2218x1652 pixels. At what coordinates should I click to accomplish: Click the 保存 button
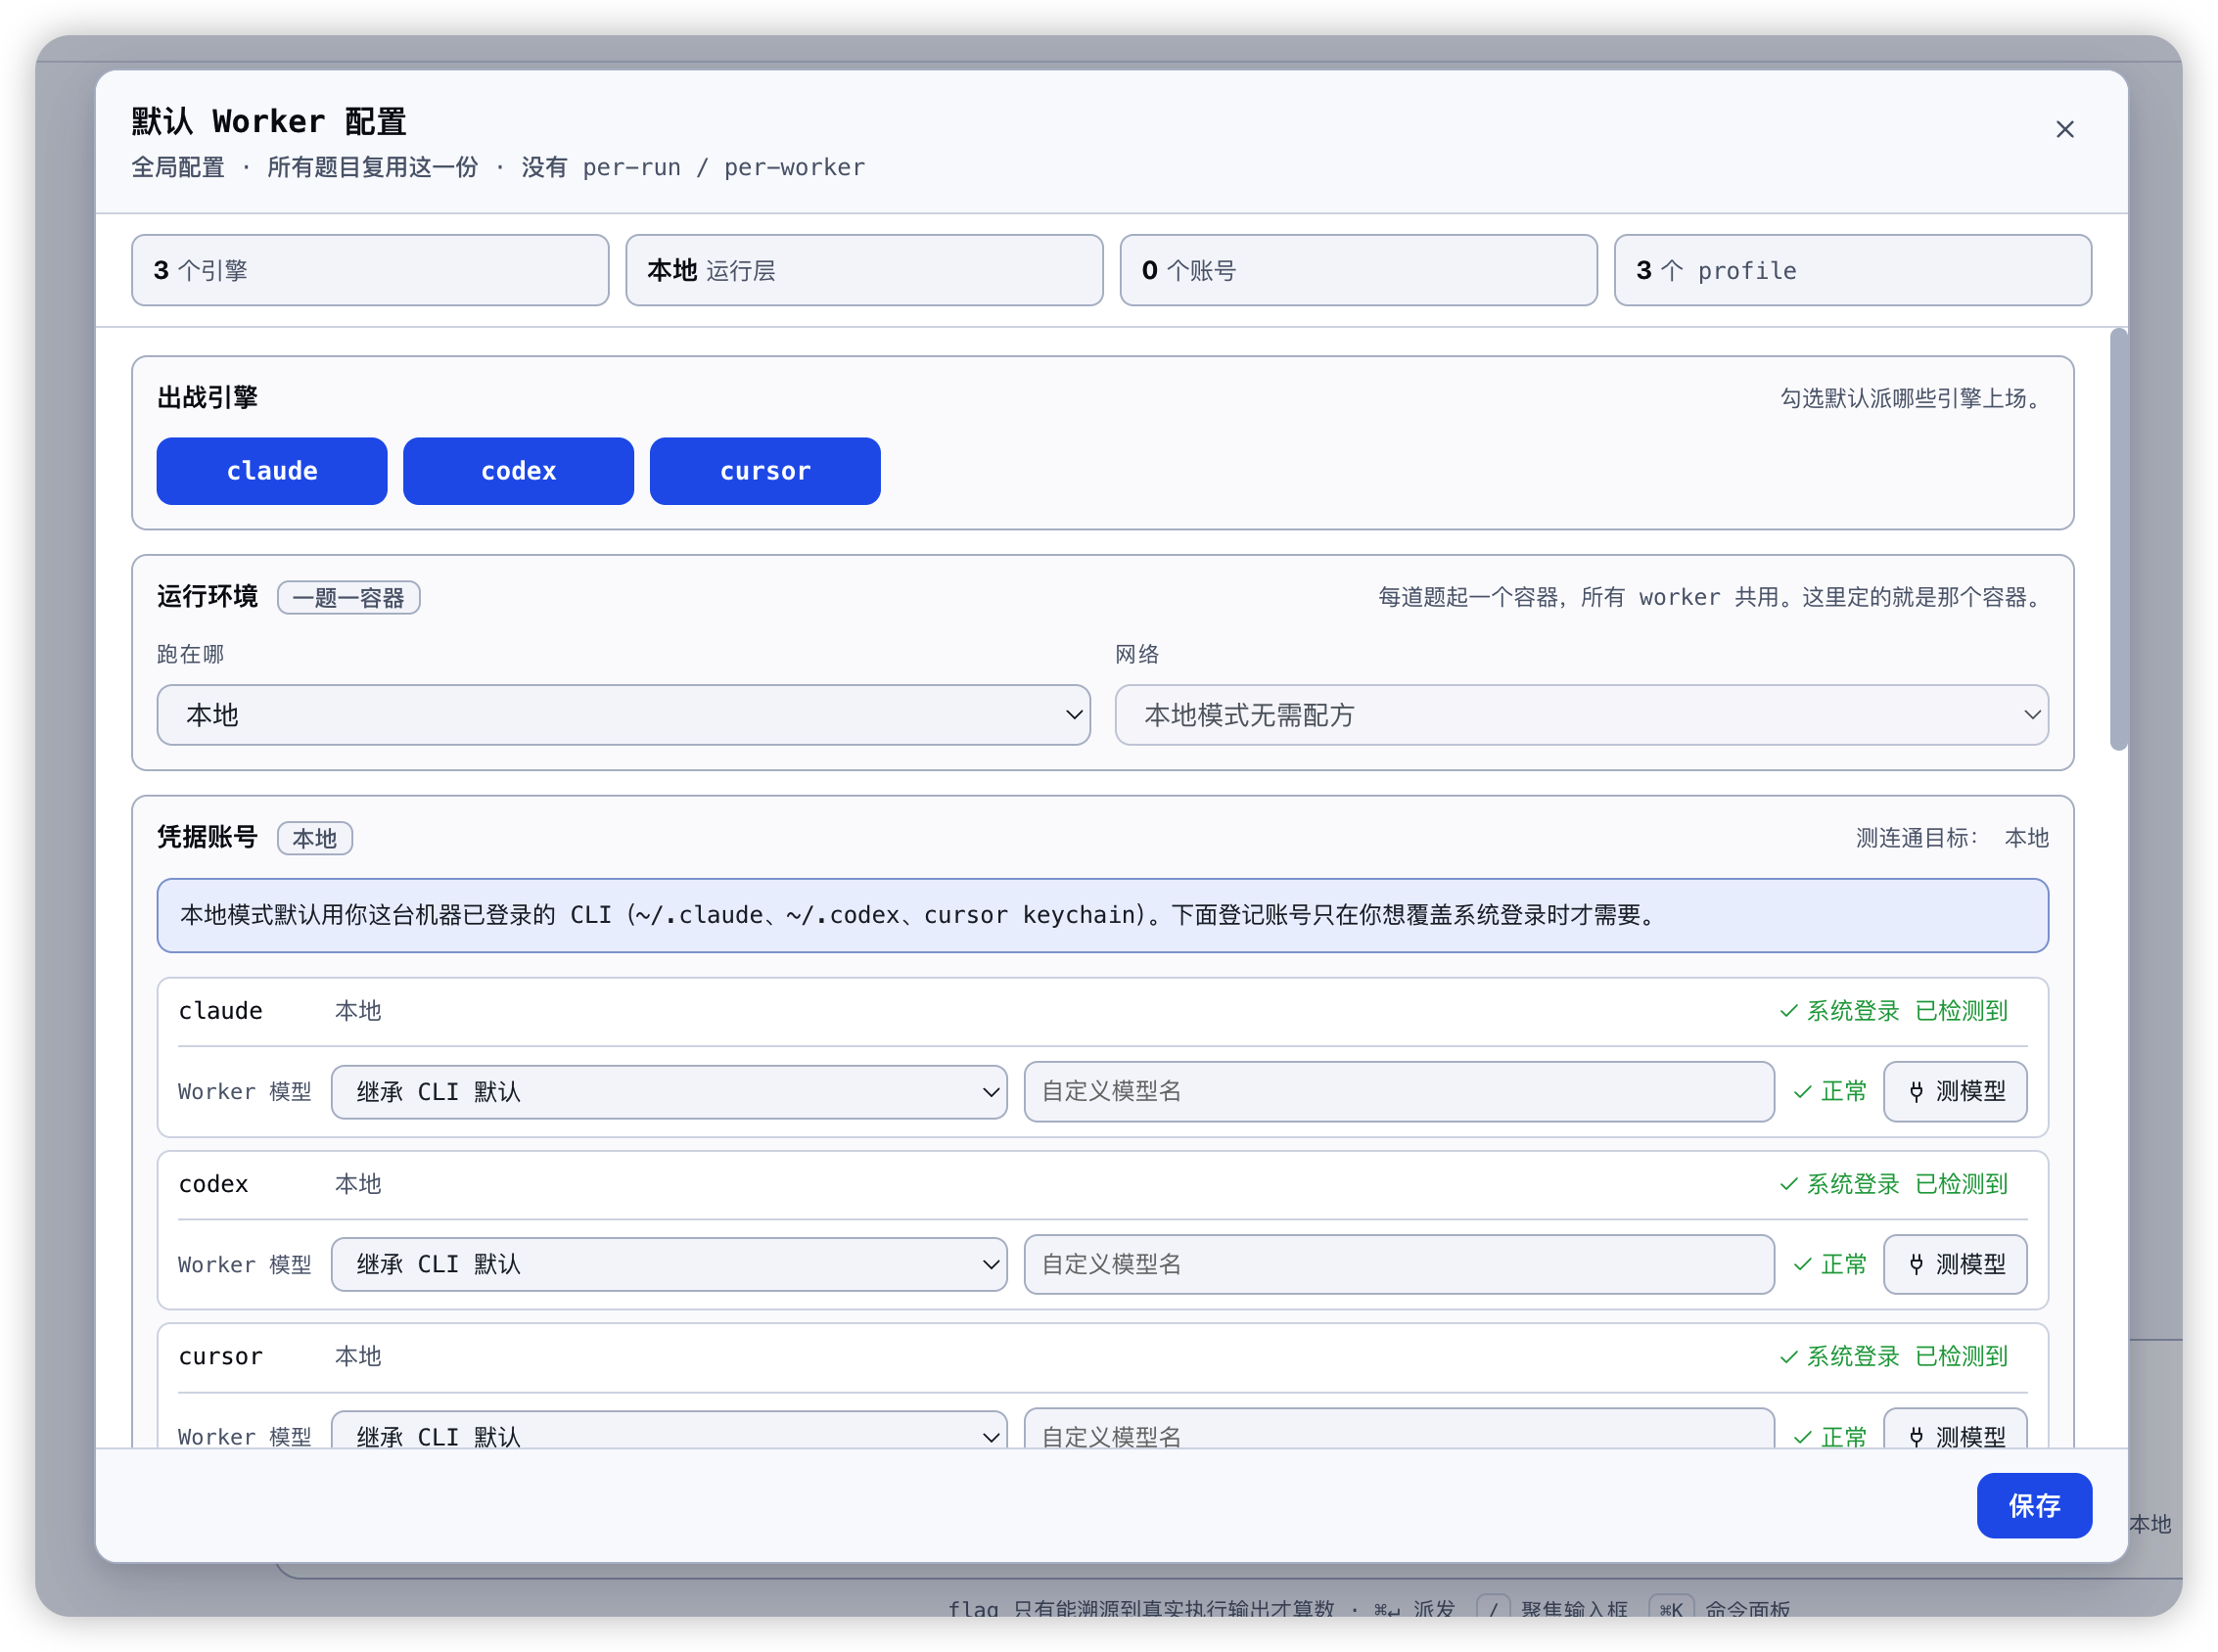click(2034, 1506)
